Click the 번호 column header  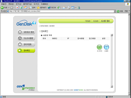[44, 38]
